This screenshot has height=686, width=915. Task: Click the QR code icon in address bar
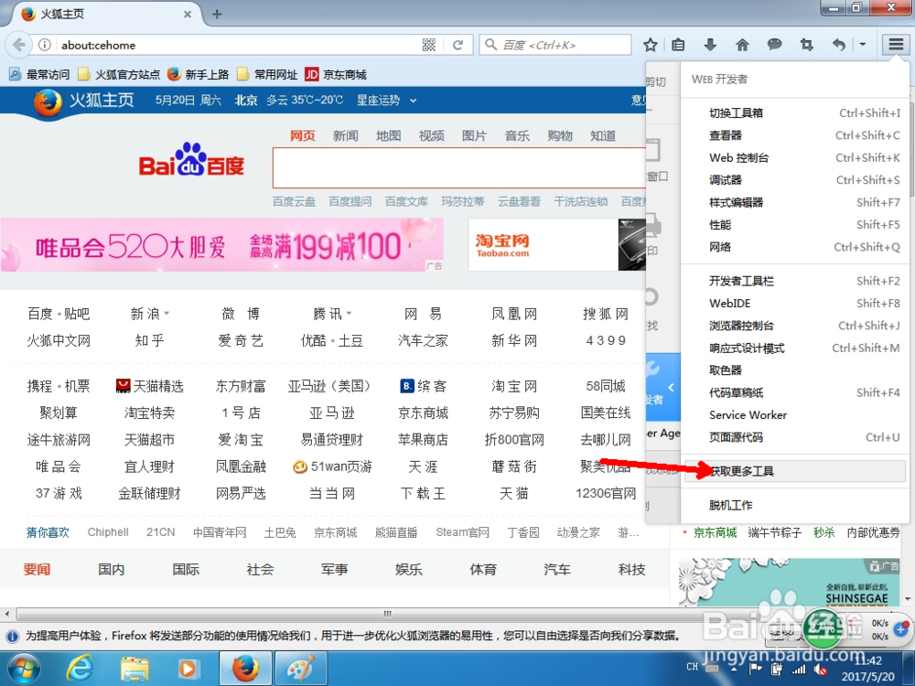pos(429,45)
